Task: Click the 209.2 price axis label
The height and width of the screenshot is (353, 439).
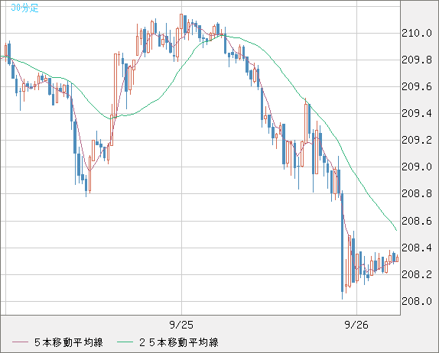Action: pos(417,140)
